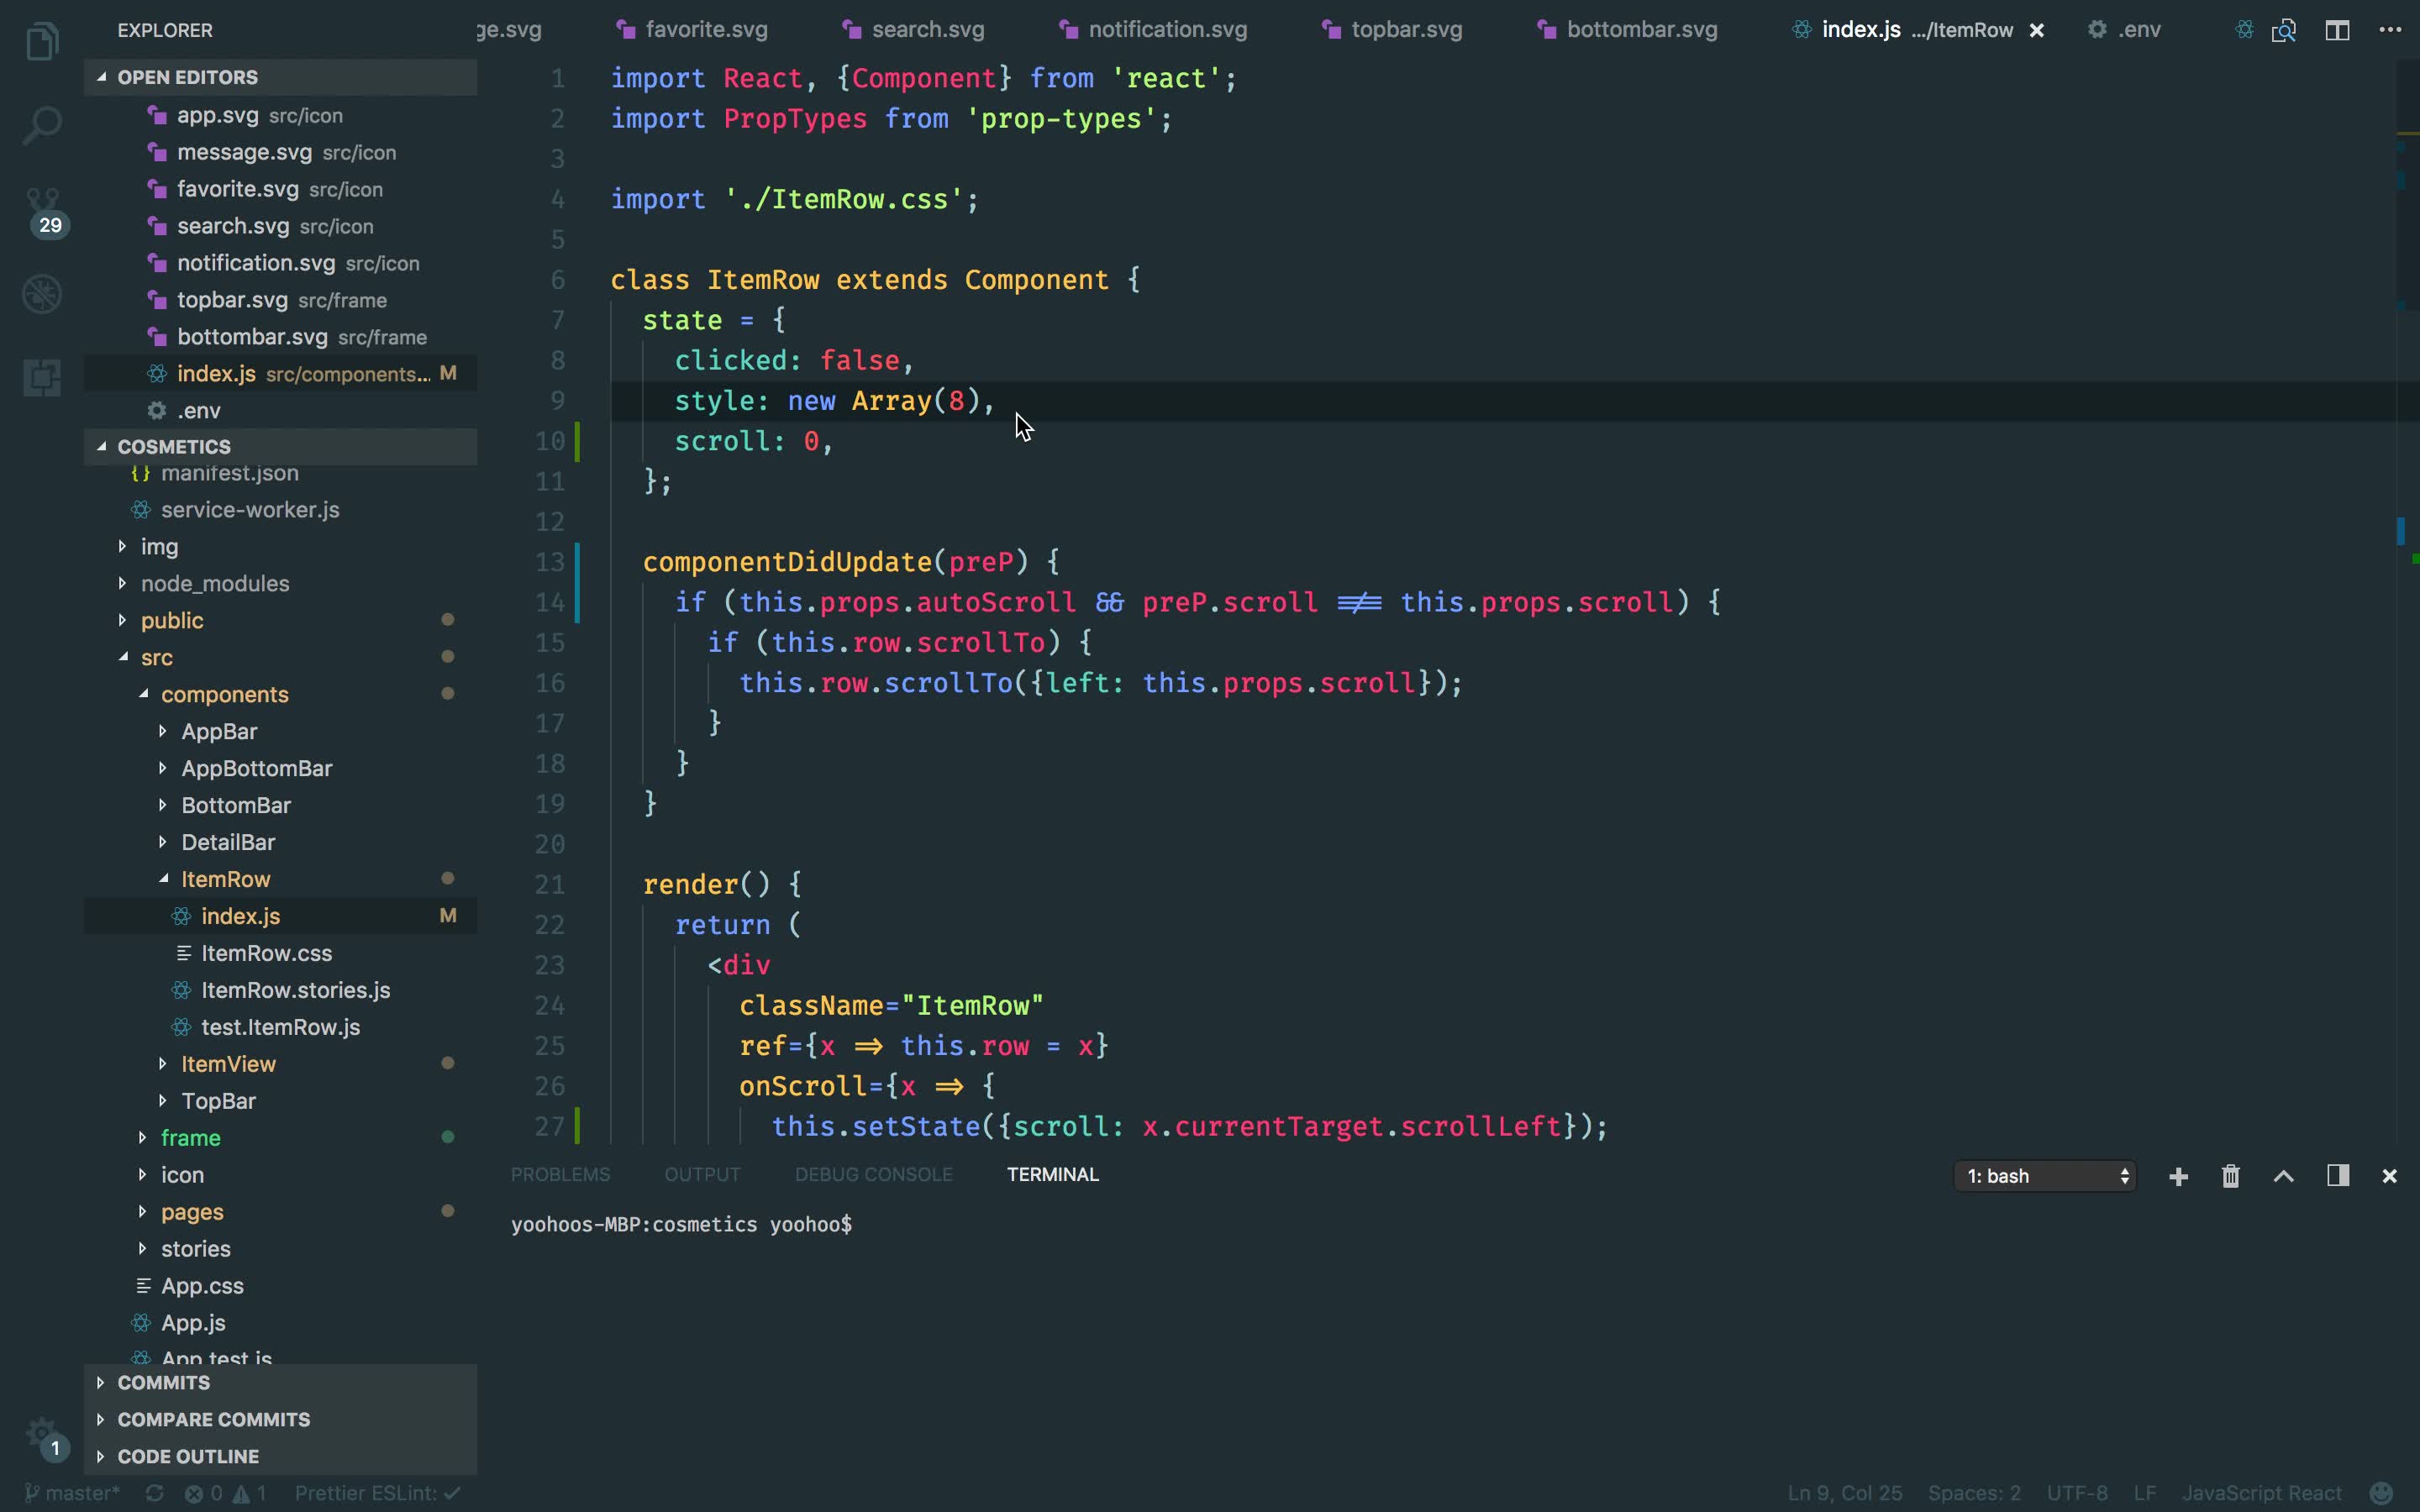Open ItemRow.css in the file tree
This screenshot has width=2420, height=1512.
(x=266, y=953)
